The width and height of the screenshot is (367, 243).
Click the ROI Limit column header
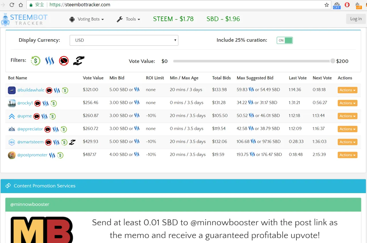[155, 78]
